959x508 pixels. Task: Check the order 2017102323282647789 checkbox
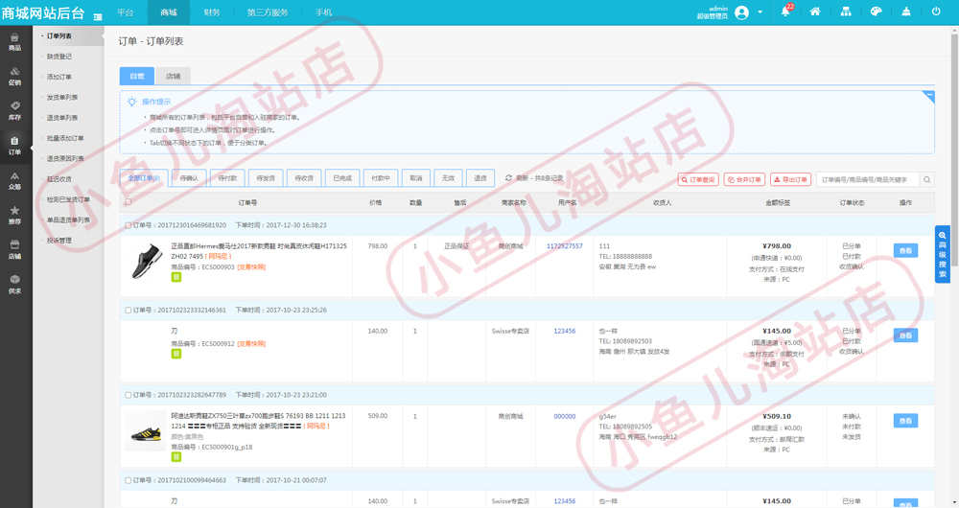point(128,395)
